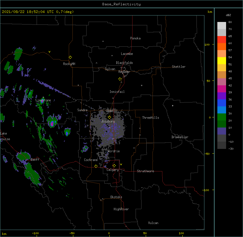The height and width of the screenshot is (237, 243).
Task: Click the asterisk marker east of Innisfail
Action: pyautogui.click(x=142, y=85)
